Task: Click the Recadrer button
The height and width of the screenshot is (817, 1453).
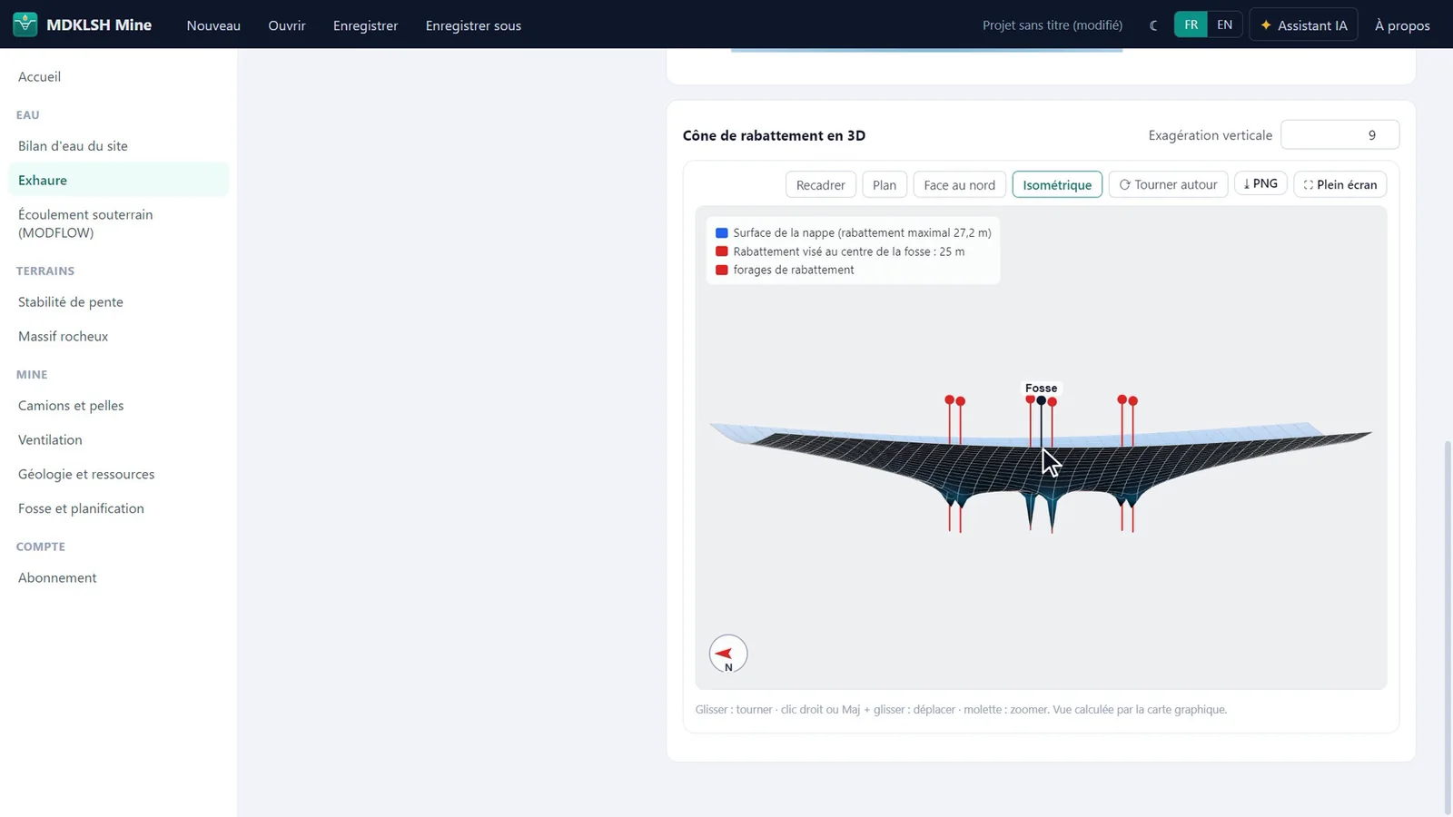Action: tap(820, 184)
